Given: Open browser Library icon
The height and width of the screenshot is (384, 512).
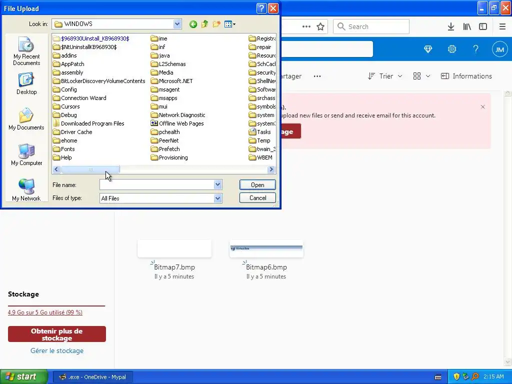Looking at the screenshot, I should (467, 26).
